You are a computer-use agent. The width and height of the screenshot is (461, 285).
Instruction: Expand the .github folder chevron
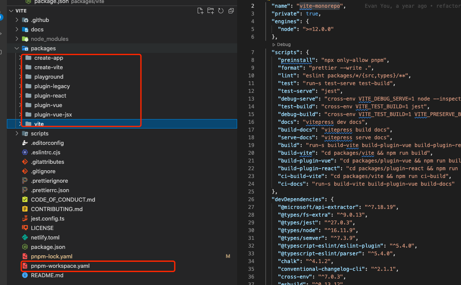pyautogui.click(x=17, y=20)
